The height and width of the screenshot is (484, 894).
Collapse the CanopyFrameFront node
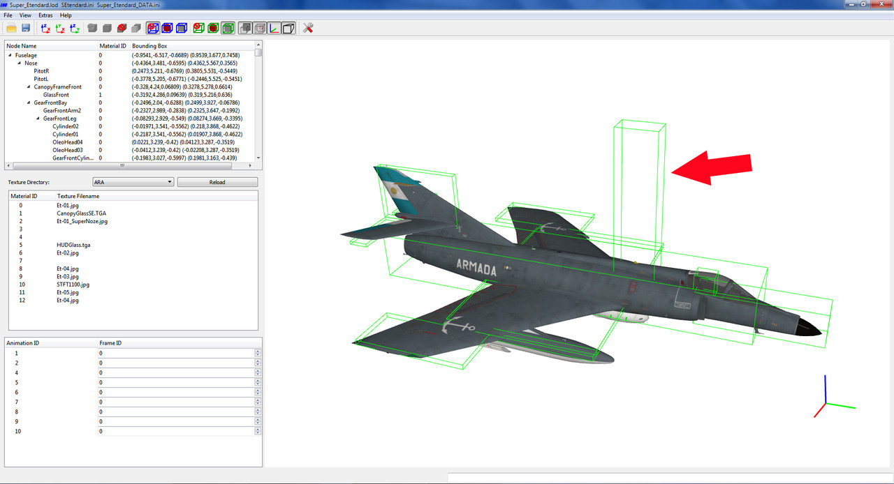[29, 87]
